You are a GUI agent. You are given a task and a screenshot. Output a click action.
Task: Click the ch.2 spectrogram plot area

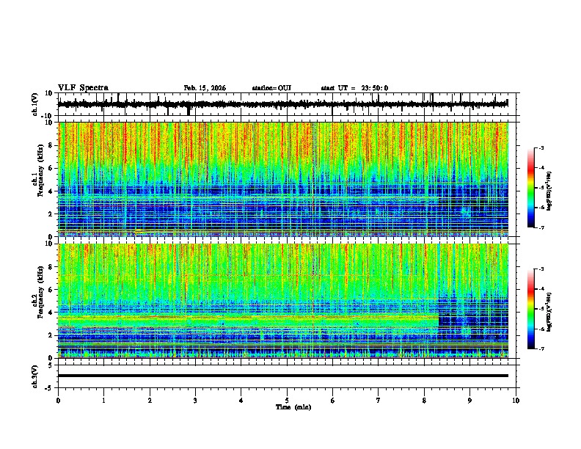[x=283, y=301]
